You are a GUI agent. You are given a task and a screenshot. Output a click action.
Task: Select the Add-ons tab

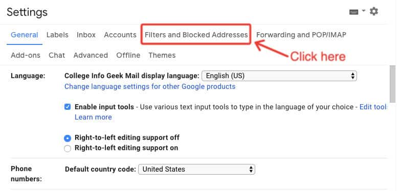[x=26, y=55]
